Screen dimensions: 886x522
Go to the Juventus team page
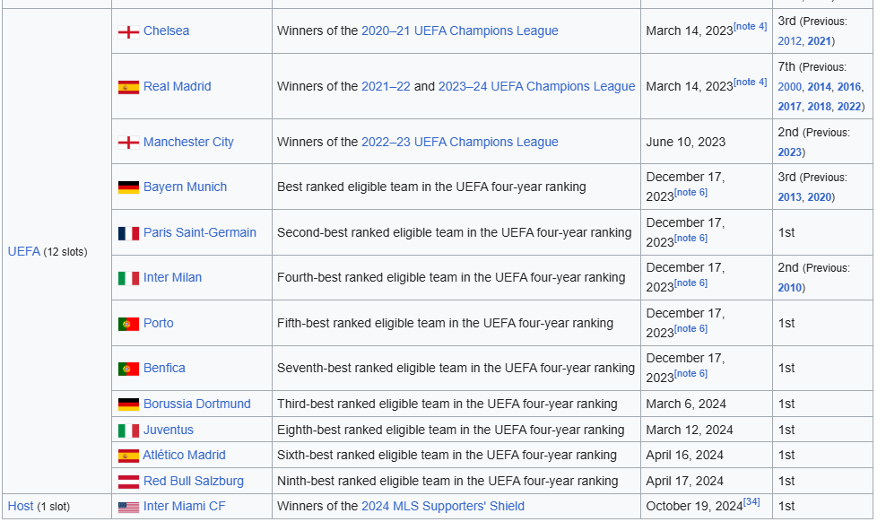point(168,430)
